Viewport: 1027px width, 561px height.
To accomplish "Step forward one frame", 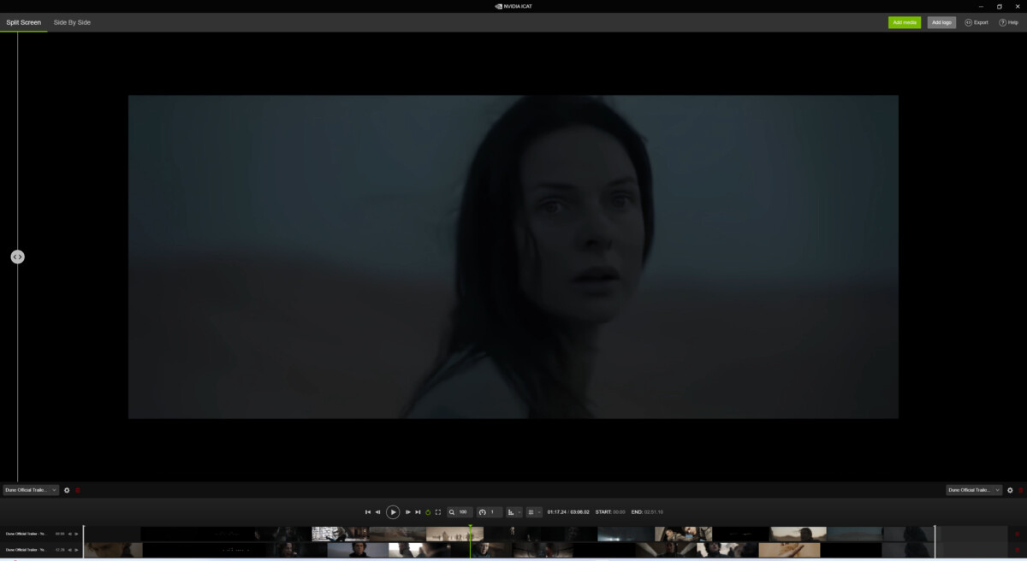I will [x=408, y=512].
